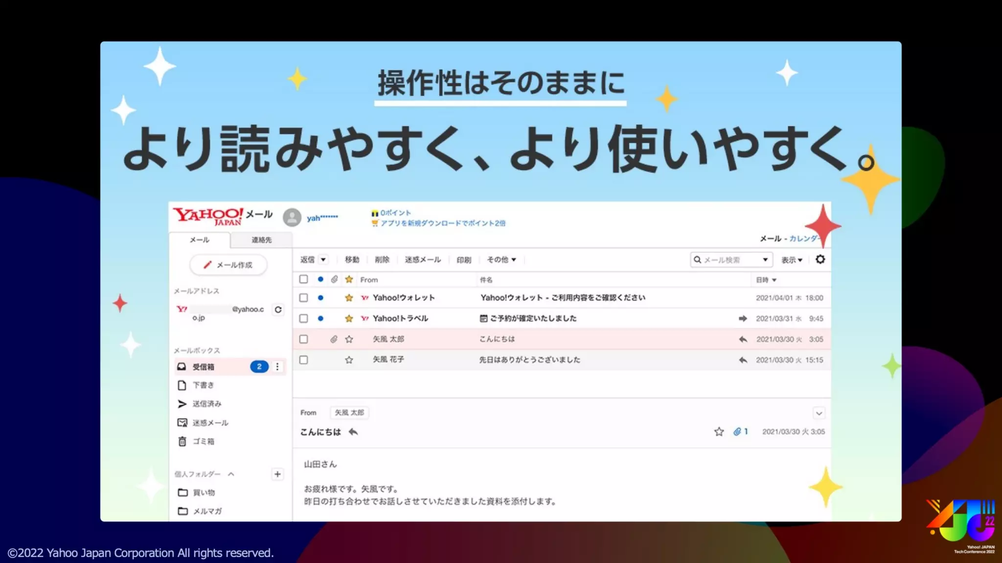Check the Yahoo!トラベル mail checkbox
The image size is (1002, 563).
click(x=303, y=318)
